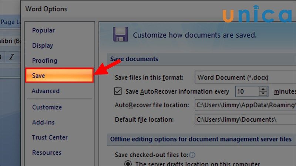Image resolution: width=296 pixels, height=166 pixels.
Task: Click the Calibri font name box
Action: pos(10,41)
